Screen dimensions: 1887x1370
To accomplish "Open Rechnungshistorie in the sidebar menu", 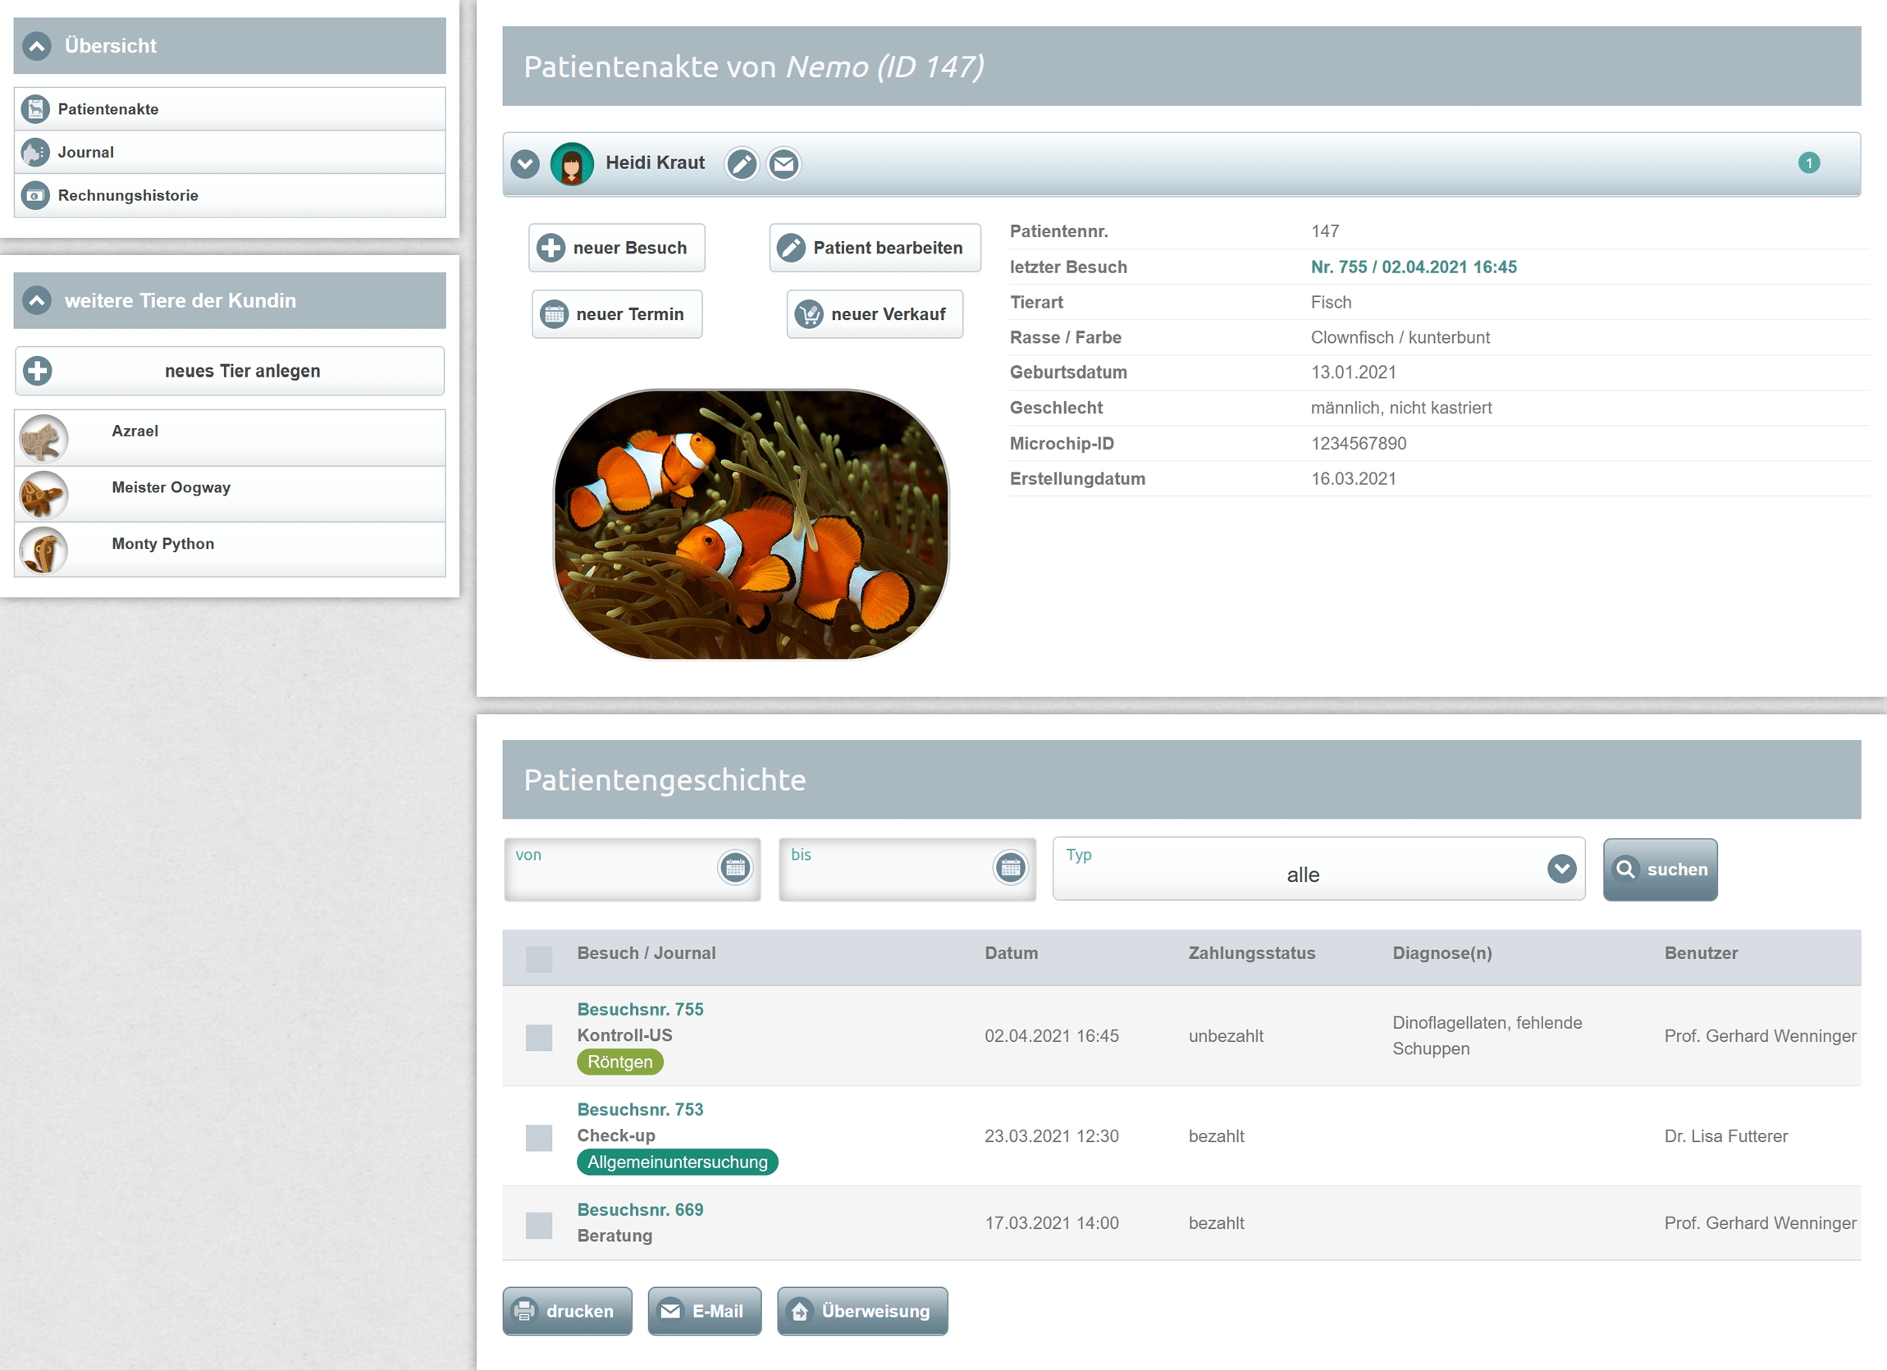I will pyautogui.click(x=127, y=195).
